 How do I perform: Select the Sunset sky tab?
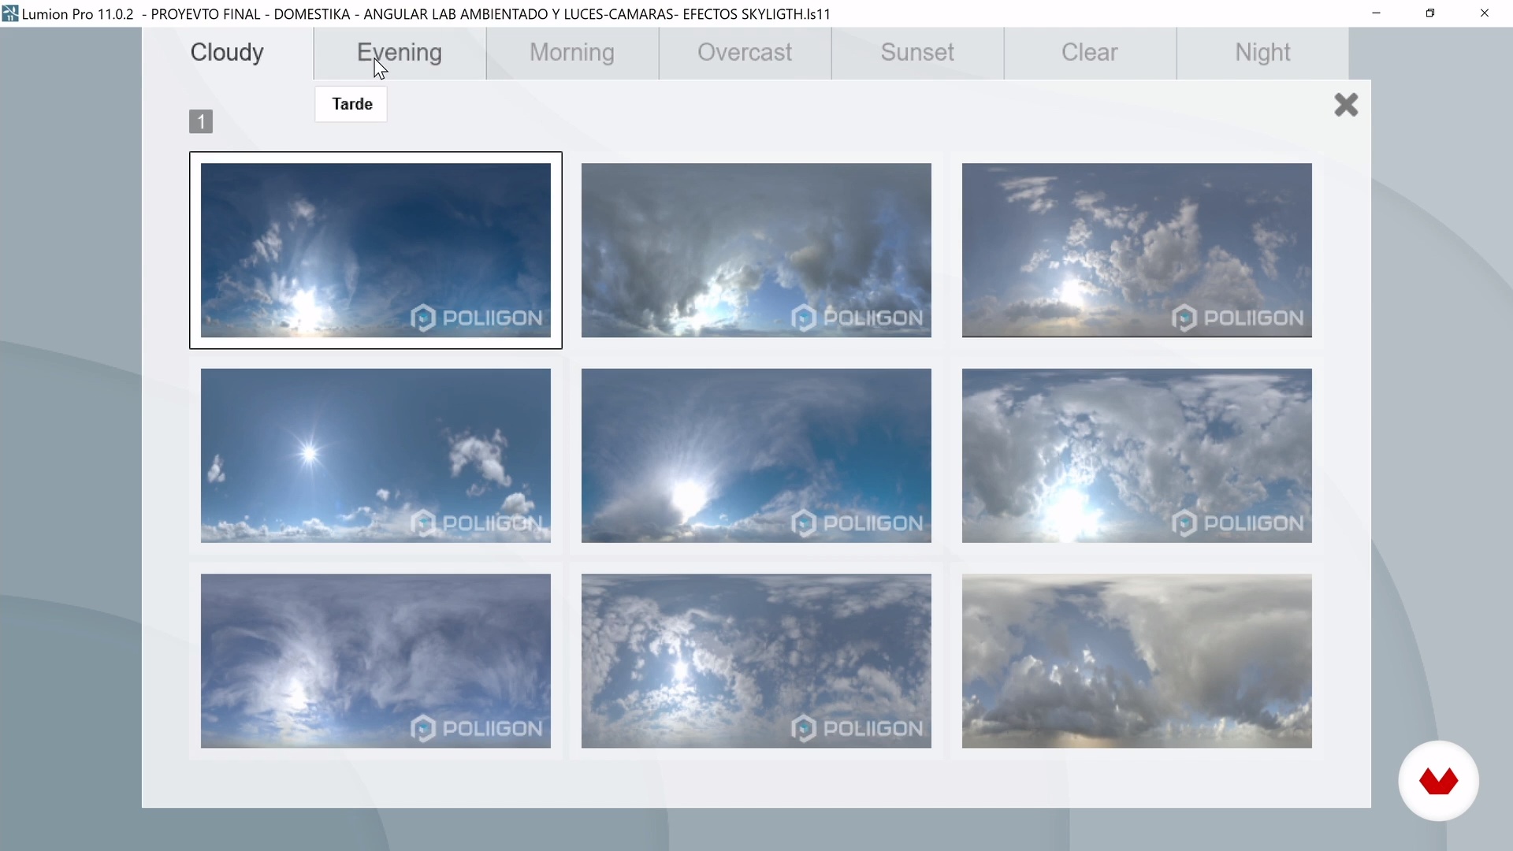[x=917, y=53]
